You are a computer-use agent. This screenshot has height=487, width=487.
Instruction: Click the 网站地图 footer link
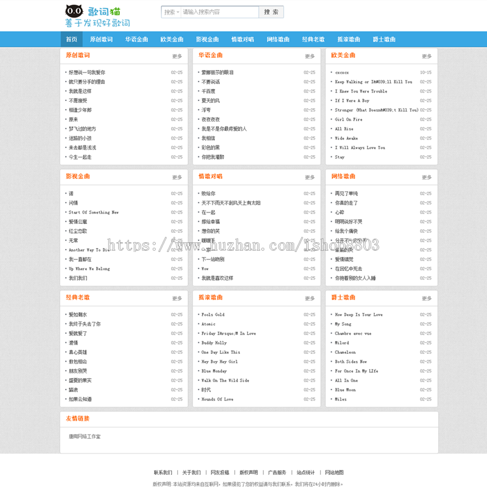point(334,473)
